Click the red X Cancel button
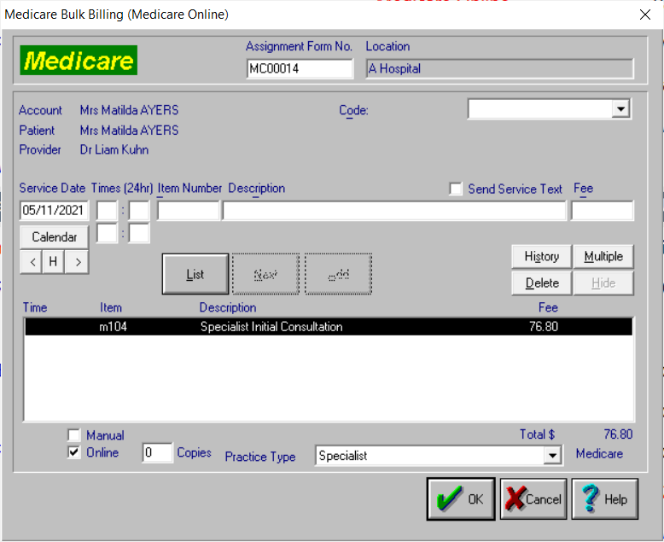This screenshot has width=664, height=542. point(533,498)
